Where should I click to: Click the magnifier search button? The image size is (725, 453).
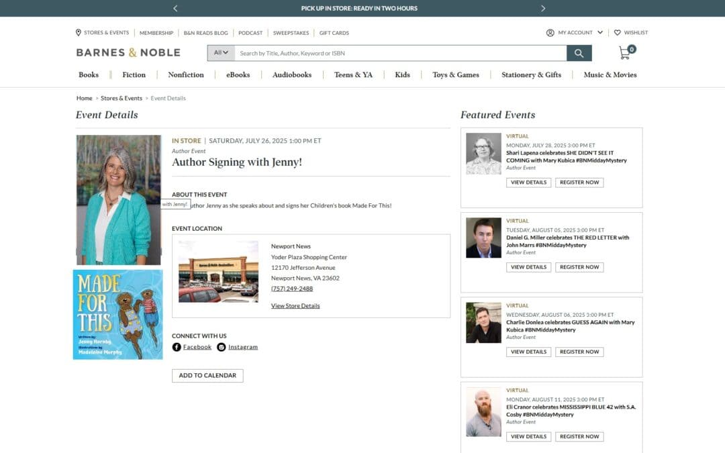pos(579,53)
